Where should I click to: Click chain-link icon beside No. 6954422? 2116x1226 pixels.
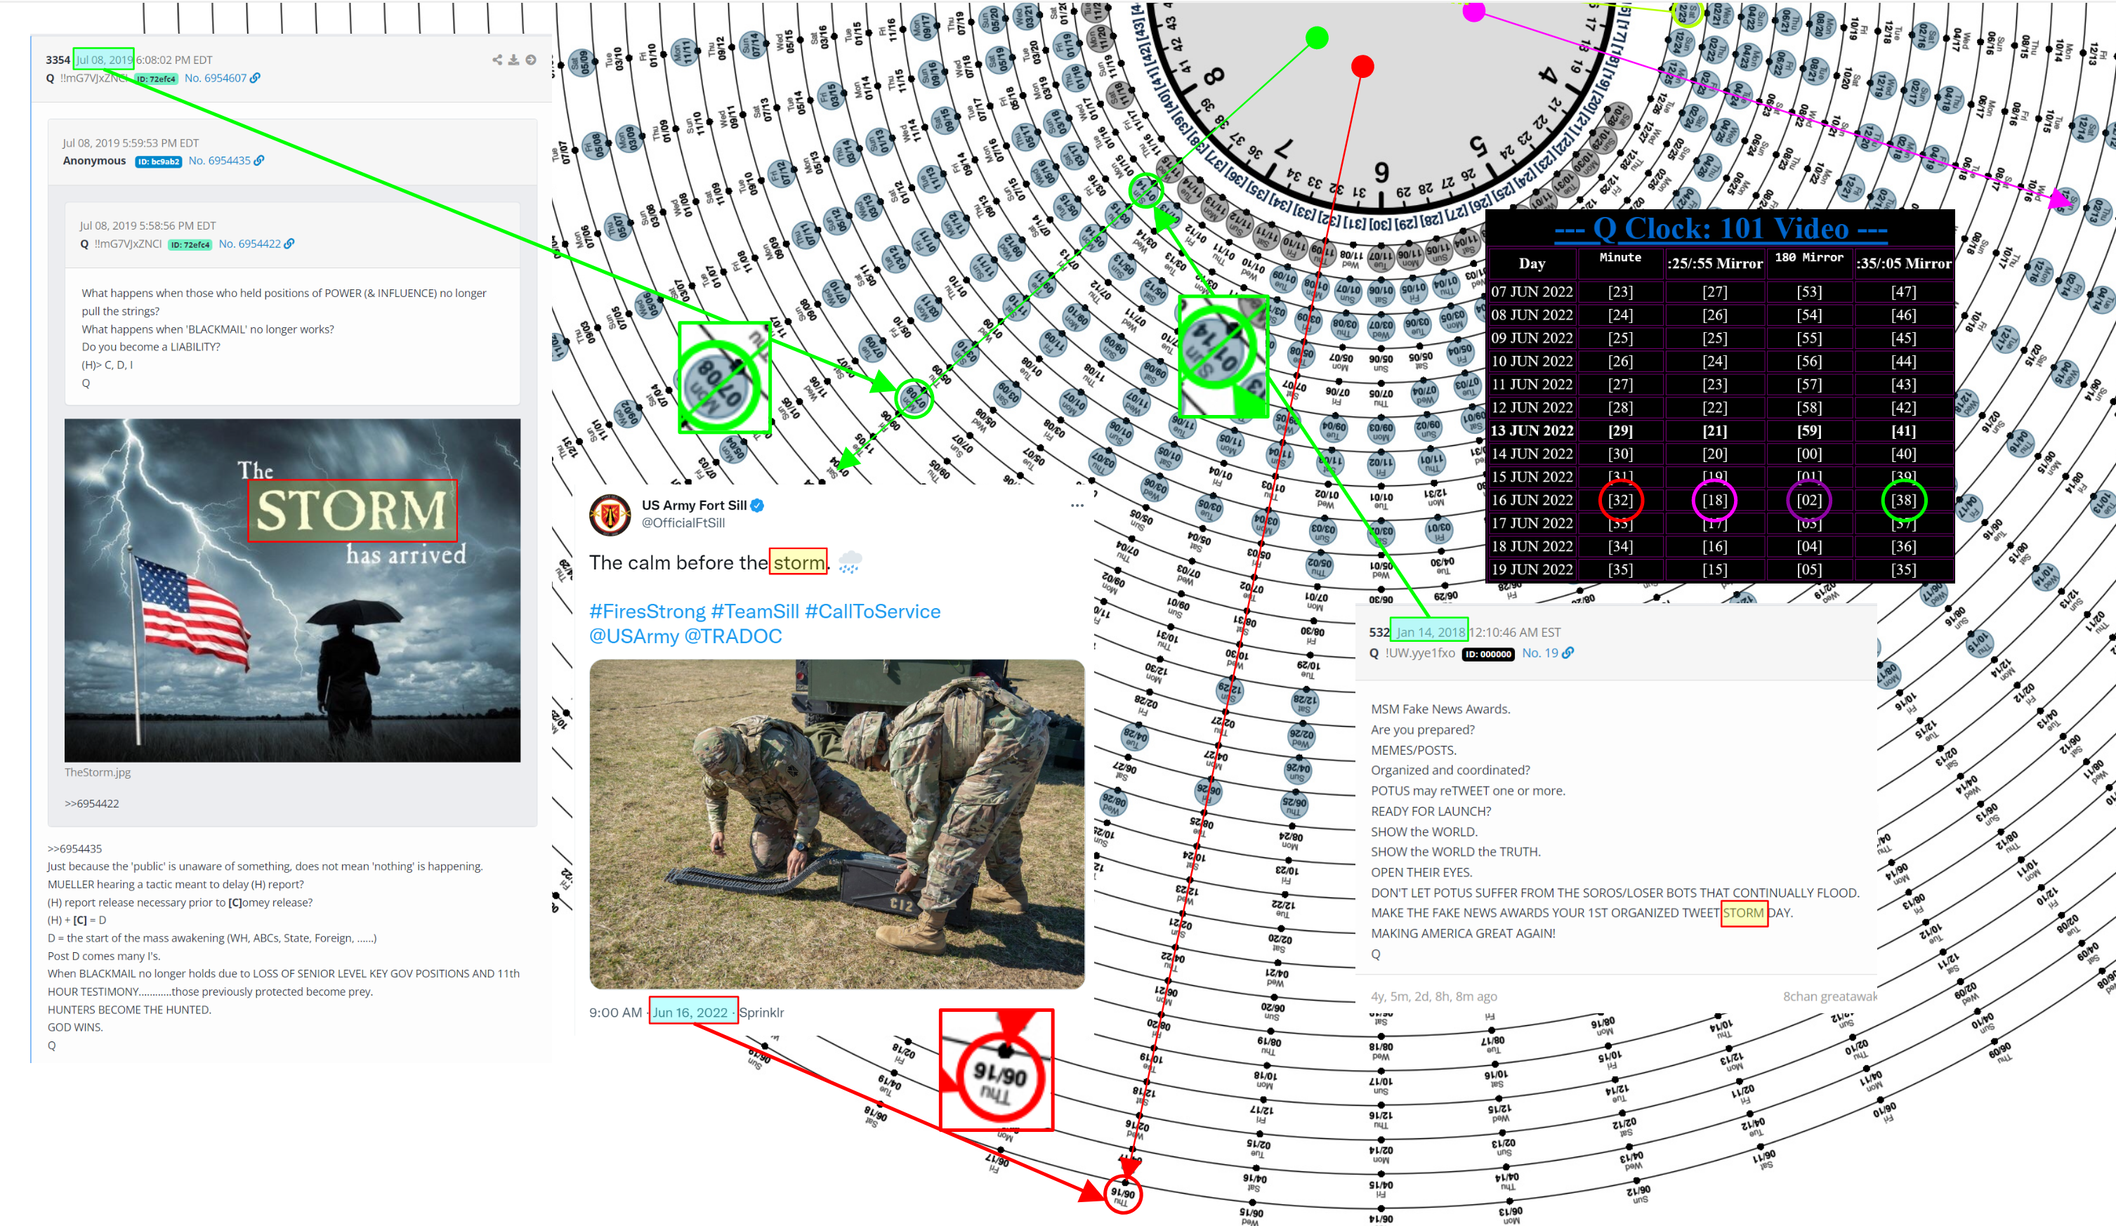pyautogui.click(x=289, y=244)
